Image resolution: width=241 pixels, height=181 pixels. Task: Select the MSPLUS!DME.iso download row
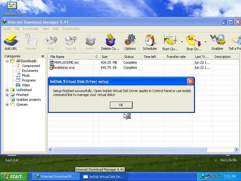point(143,62)
